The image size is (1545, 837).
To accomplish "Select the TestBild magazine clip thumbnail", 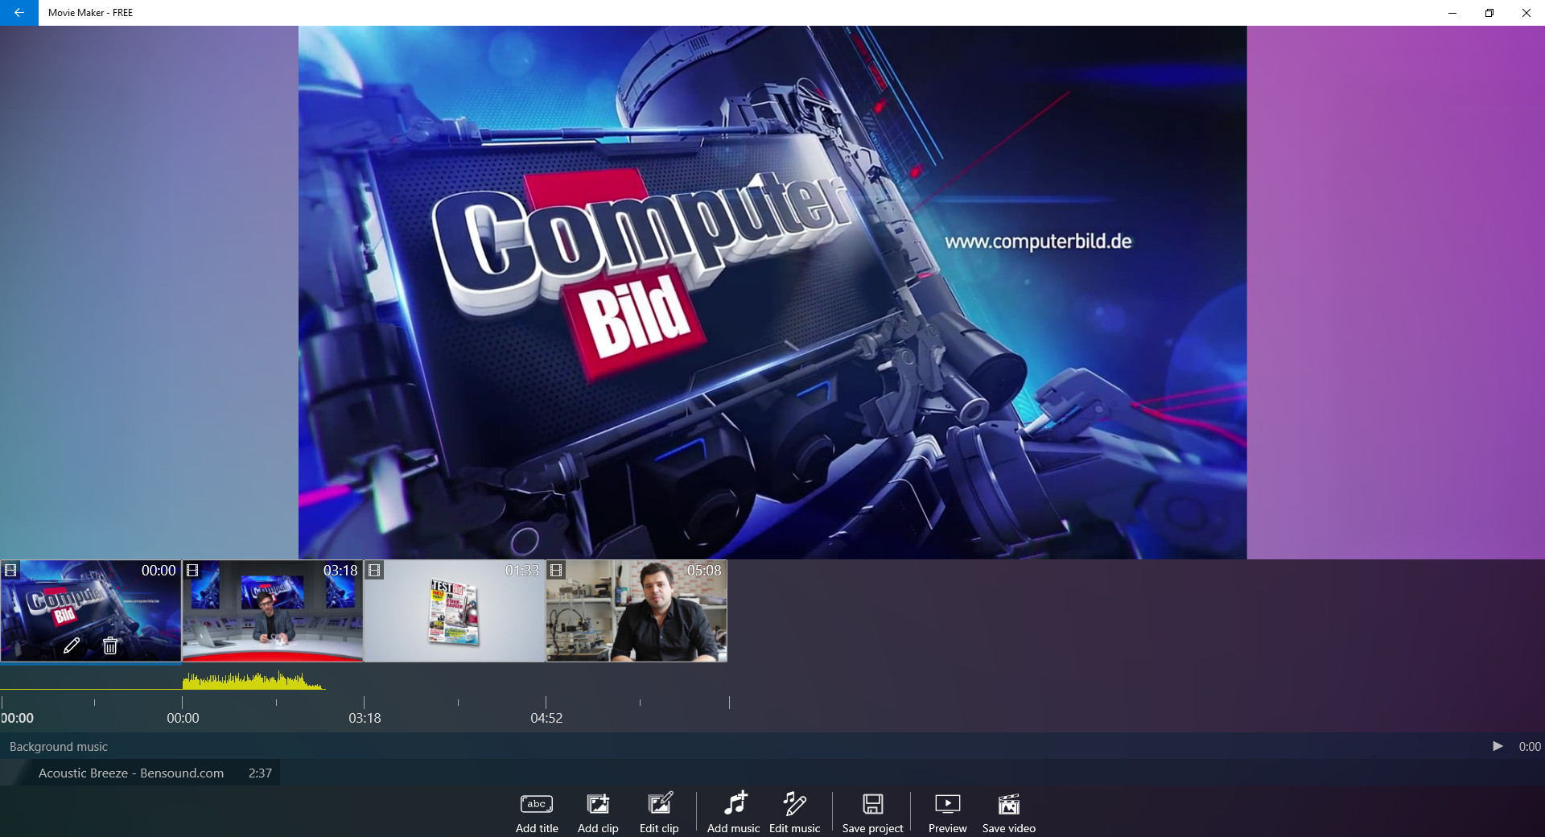I will (454, 612).
